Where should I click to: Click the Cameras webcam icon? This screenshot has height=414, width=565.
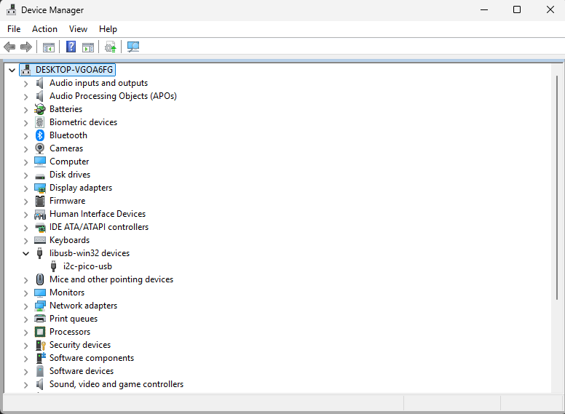[39, 148]
